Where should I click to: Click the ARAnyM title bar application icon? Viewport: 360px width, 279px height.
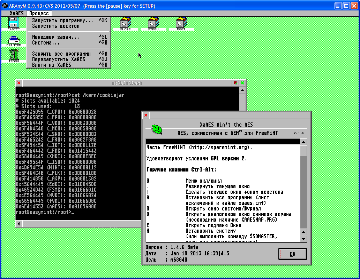pos(5,6)
